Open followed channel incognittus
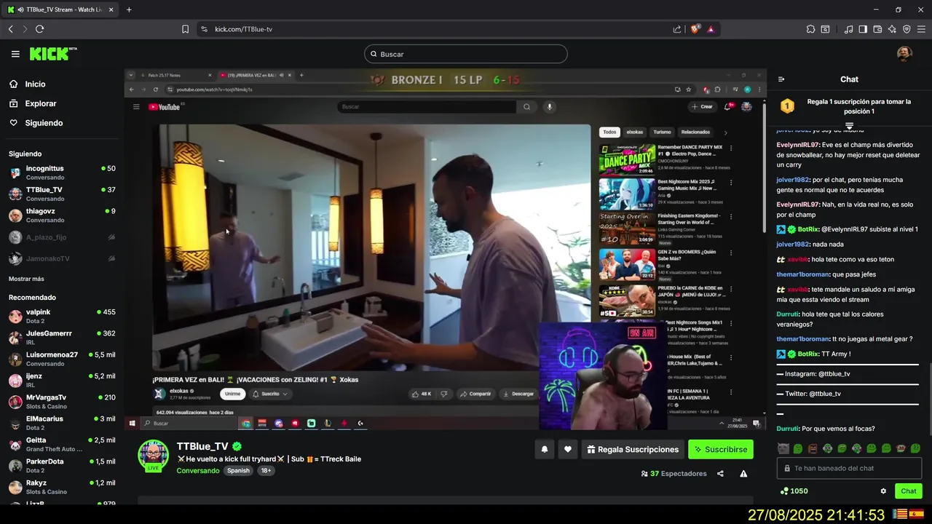Screen dimensions: 932x524 [61, 172]
